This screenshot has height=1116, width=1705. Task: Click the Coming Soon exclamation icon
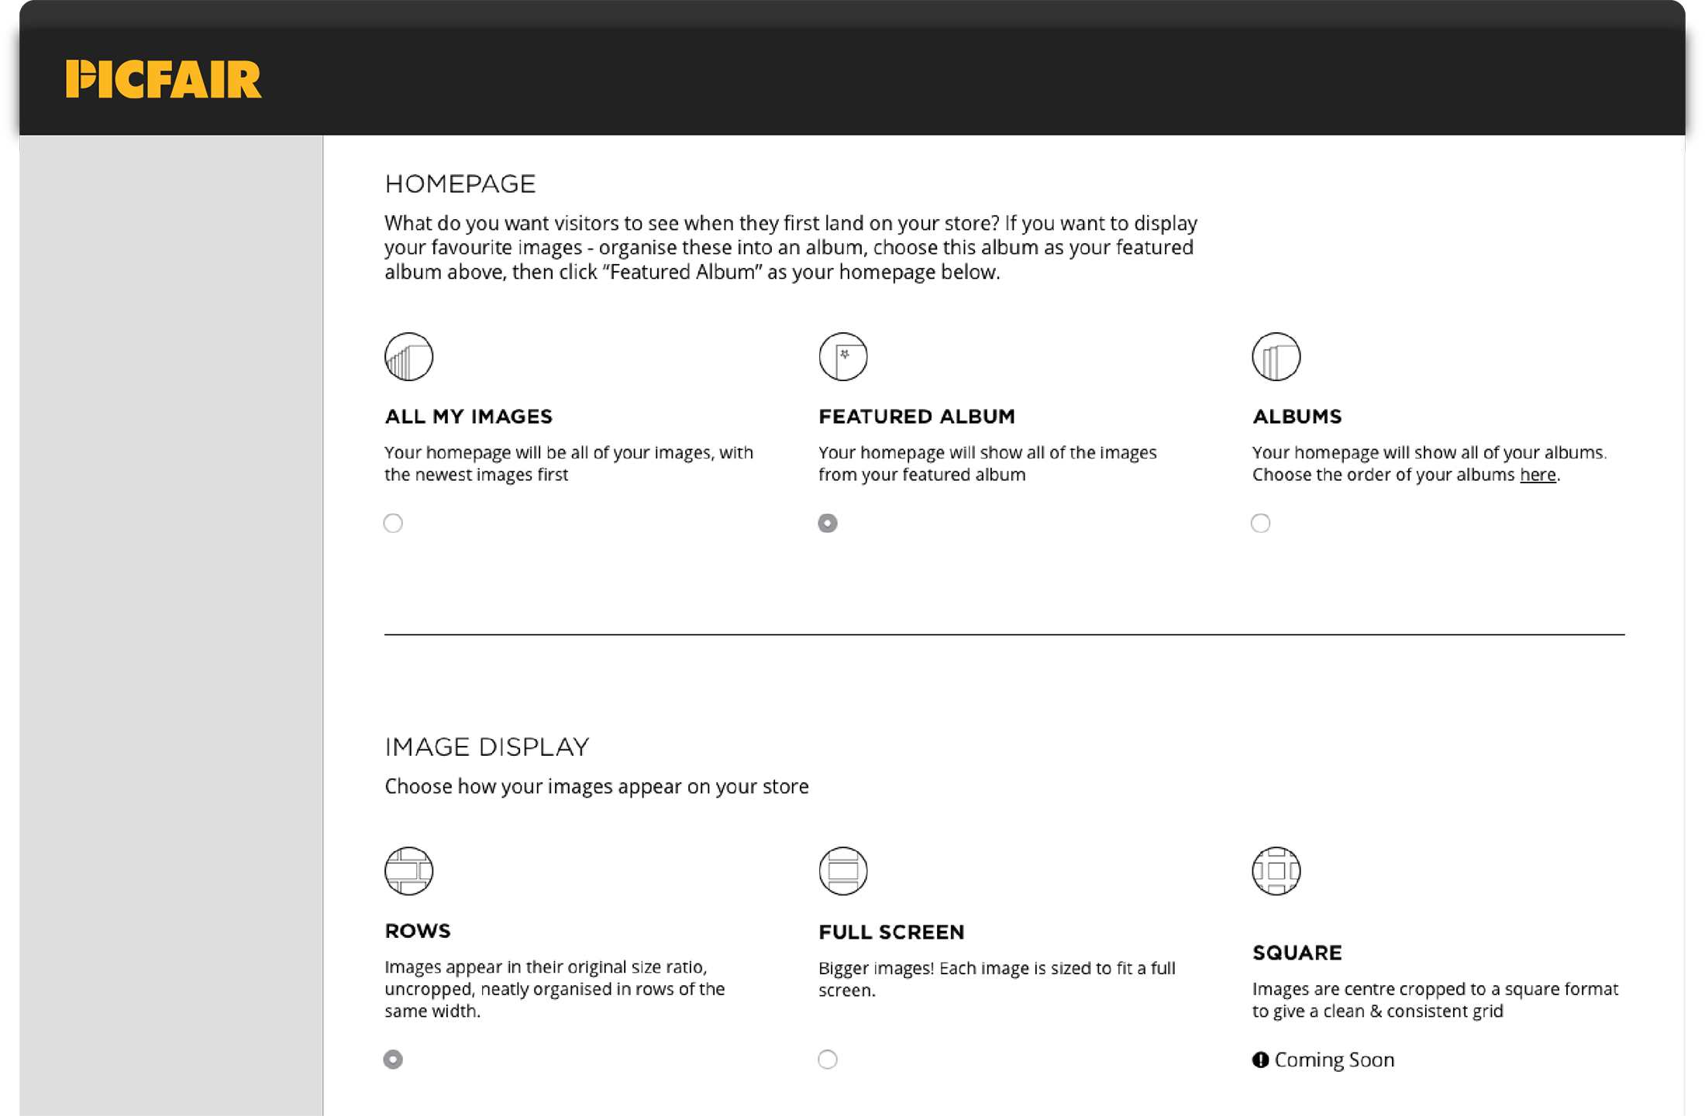1260,1060
